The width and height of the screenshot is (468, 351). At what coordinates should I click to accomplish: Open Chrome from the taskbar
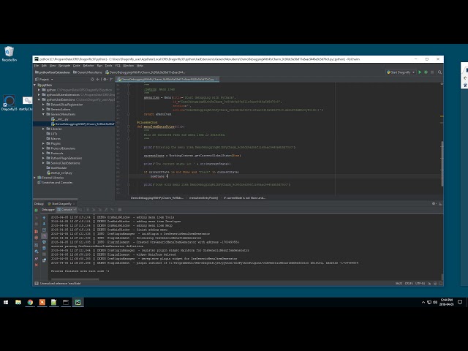tap(30, 302)
